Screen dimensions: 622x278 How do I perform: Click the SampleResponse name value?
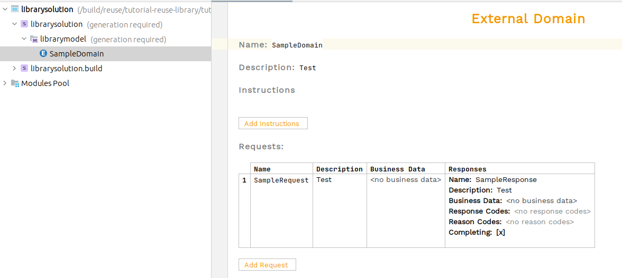click(506, 180)
